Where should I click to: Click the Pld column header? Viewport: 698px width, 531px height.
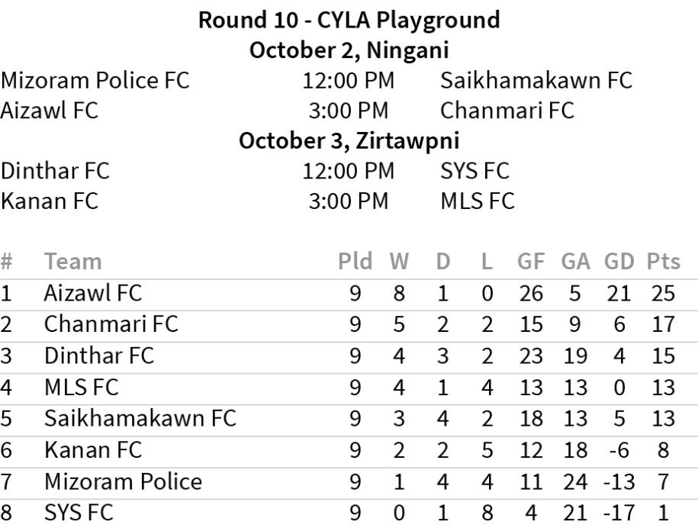point(355,261)
